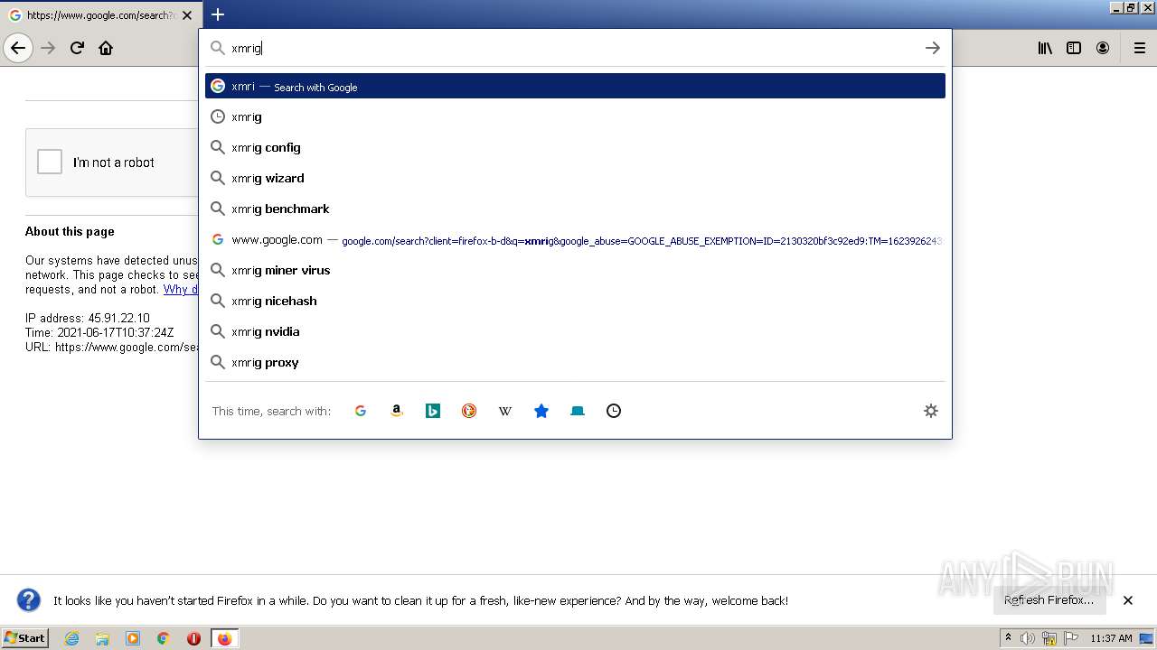Search this time with Amazon
The image size is (1157, 650).
pos(397,411)
